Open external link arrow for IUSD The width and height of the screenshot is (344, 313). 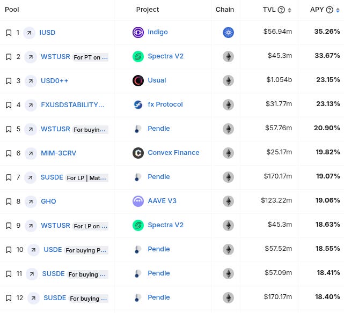point(29,33)
